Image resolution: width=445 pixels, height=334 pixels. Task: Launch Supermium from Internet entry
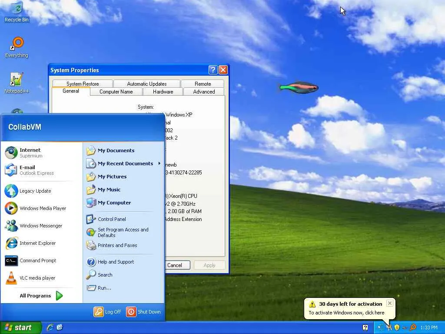(41, 153)
